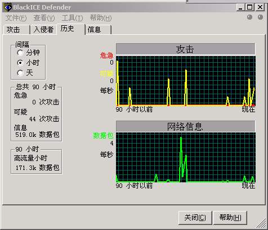Minimize the BlackICE Defender window

point(240,7)
